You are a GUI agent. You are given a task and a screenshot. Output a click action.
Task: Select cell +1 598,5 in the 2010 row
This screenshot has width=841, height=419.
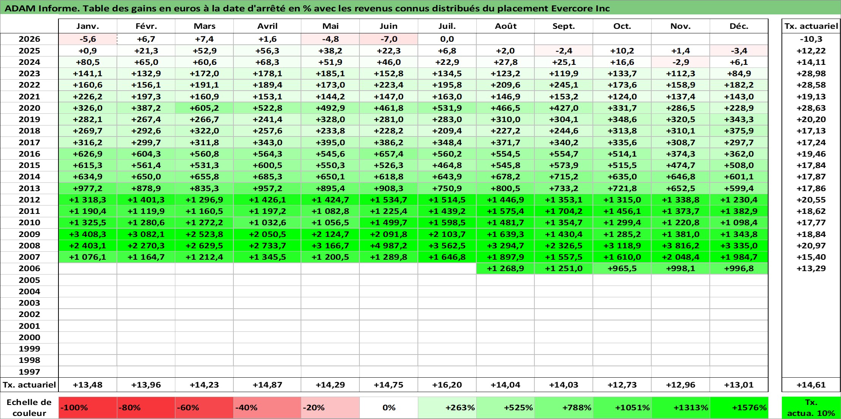[x=447, y=223]
